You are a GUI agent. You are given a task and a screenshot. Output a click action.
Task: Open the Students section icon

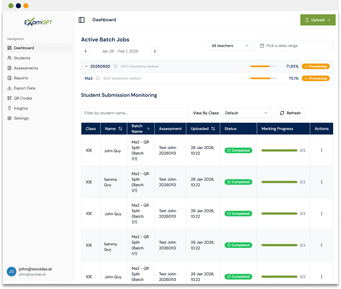(x=9, y=58)
